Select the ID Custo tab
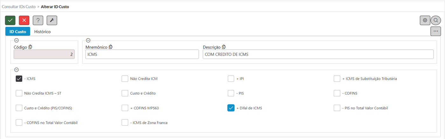The height and width of the screenshot is (139, 445). (x=18, y=31)
